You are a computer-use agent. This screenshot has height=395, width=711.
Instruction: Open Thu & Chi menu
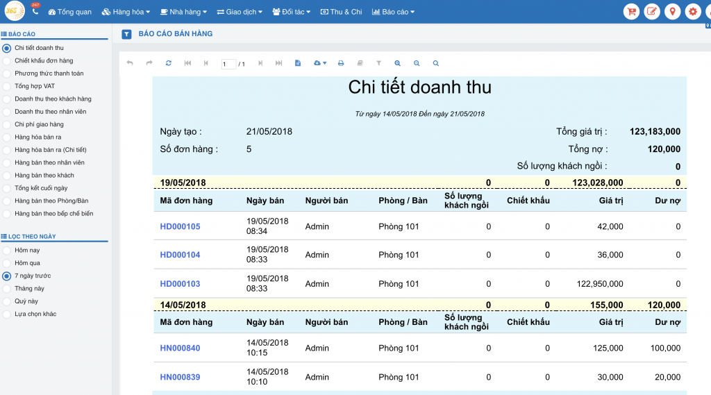tap(342, 12)
